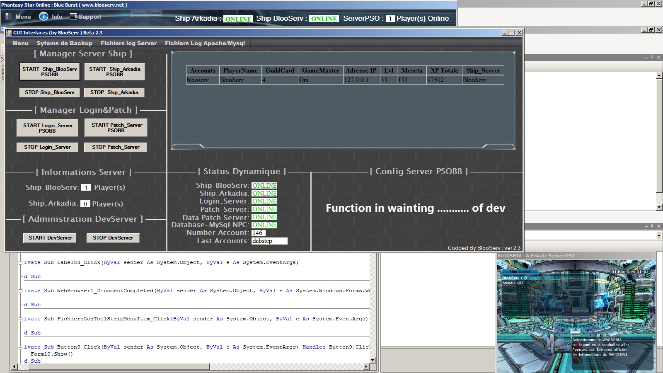The image size is (663, 373).
Task: Open the Menu icon in top bar
Action: (x=9, y=17)
